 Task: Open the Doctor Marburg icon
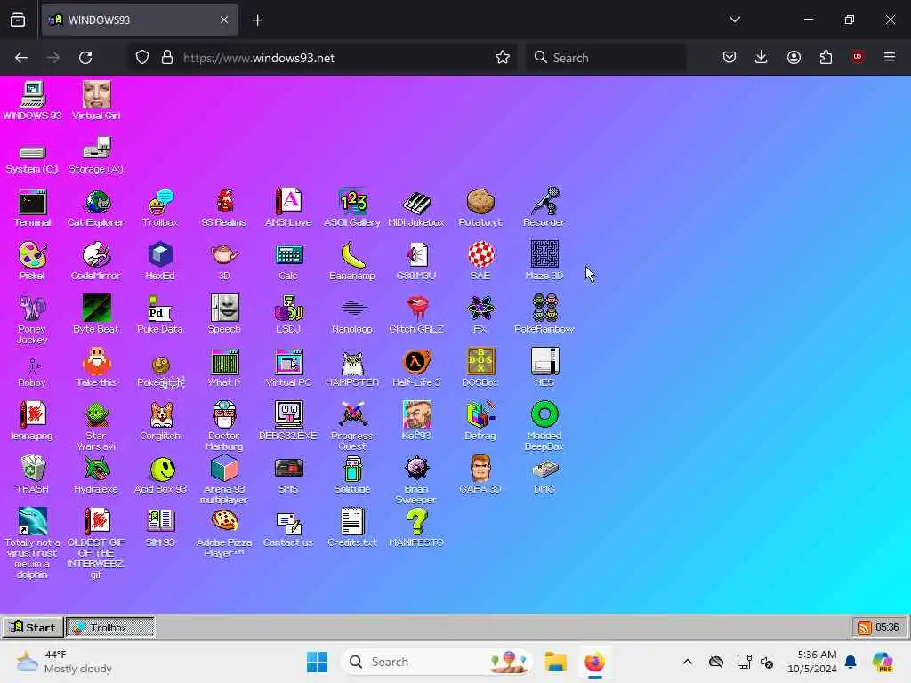(224, 426)
